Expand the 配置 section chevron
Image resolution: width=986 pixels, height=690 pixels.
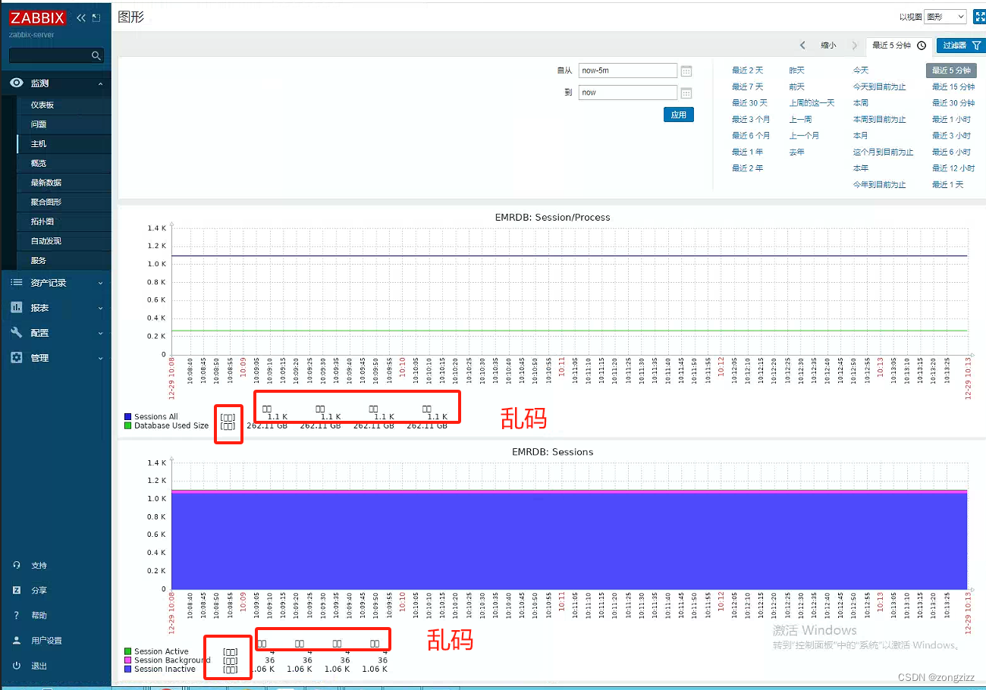(x=101, y=333)
